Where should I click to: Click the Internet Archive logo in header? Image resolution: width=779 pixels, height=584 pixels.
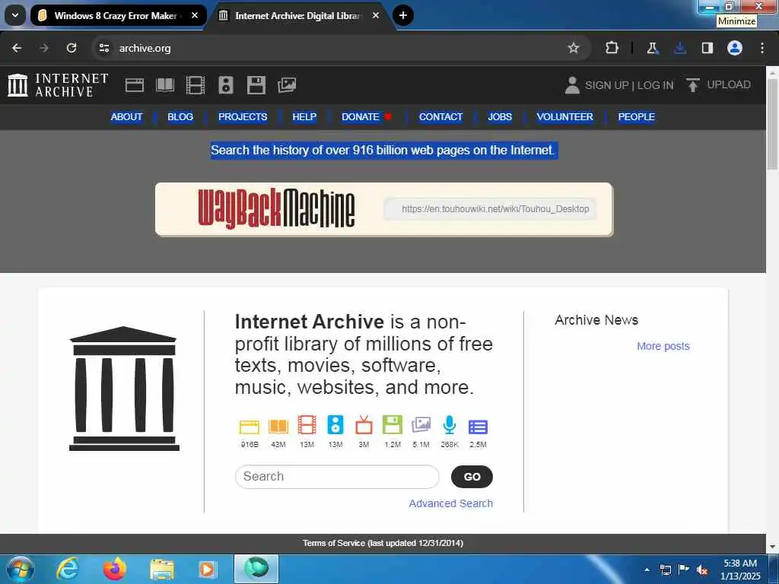tap(58, 85)
